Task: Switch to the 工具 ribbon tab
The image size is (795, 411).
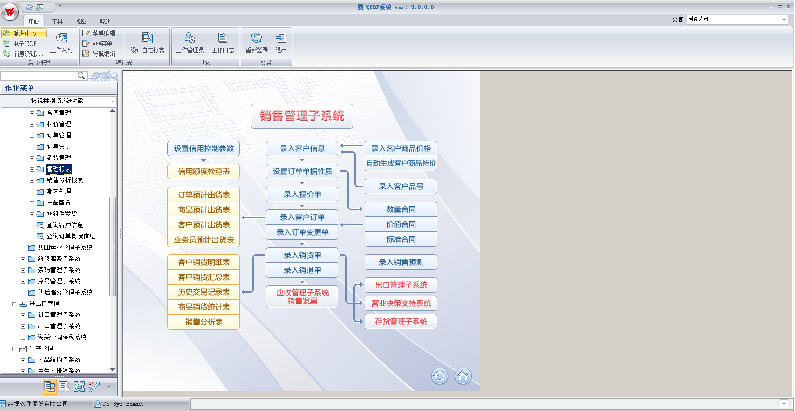Action: tap(57, 22)
